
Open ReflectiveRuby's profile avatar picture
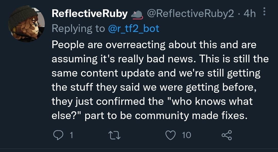pos(27,24)
